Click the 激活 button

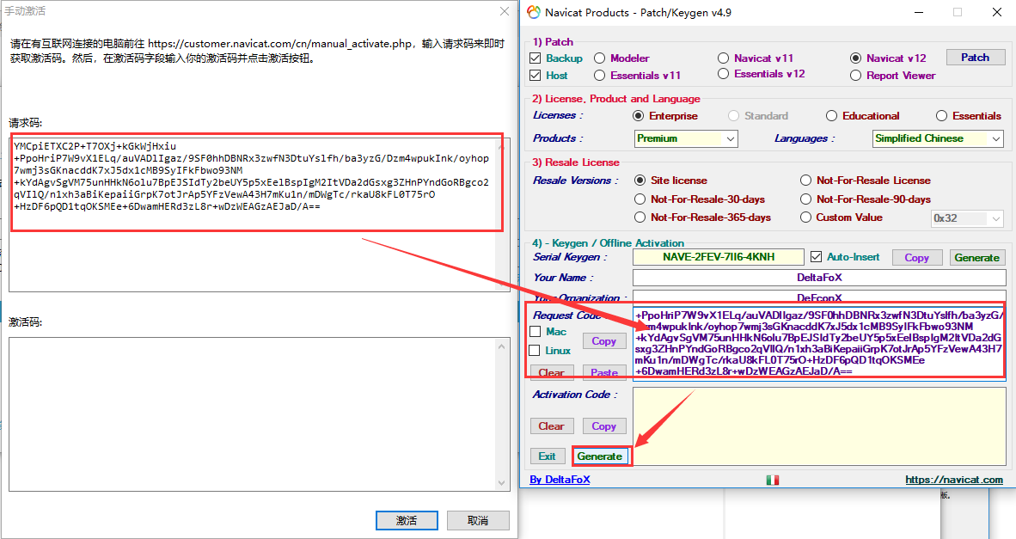pos(407,520)
